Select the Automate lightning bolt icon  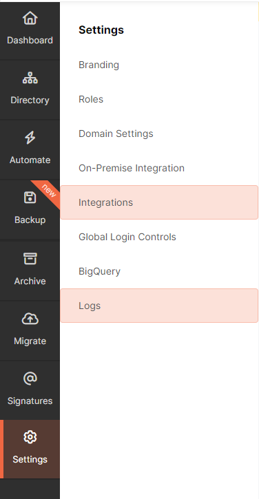coord(30,138)
